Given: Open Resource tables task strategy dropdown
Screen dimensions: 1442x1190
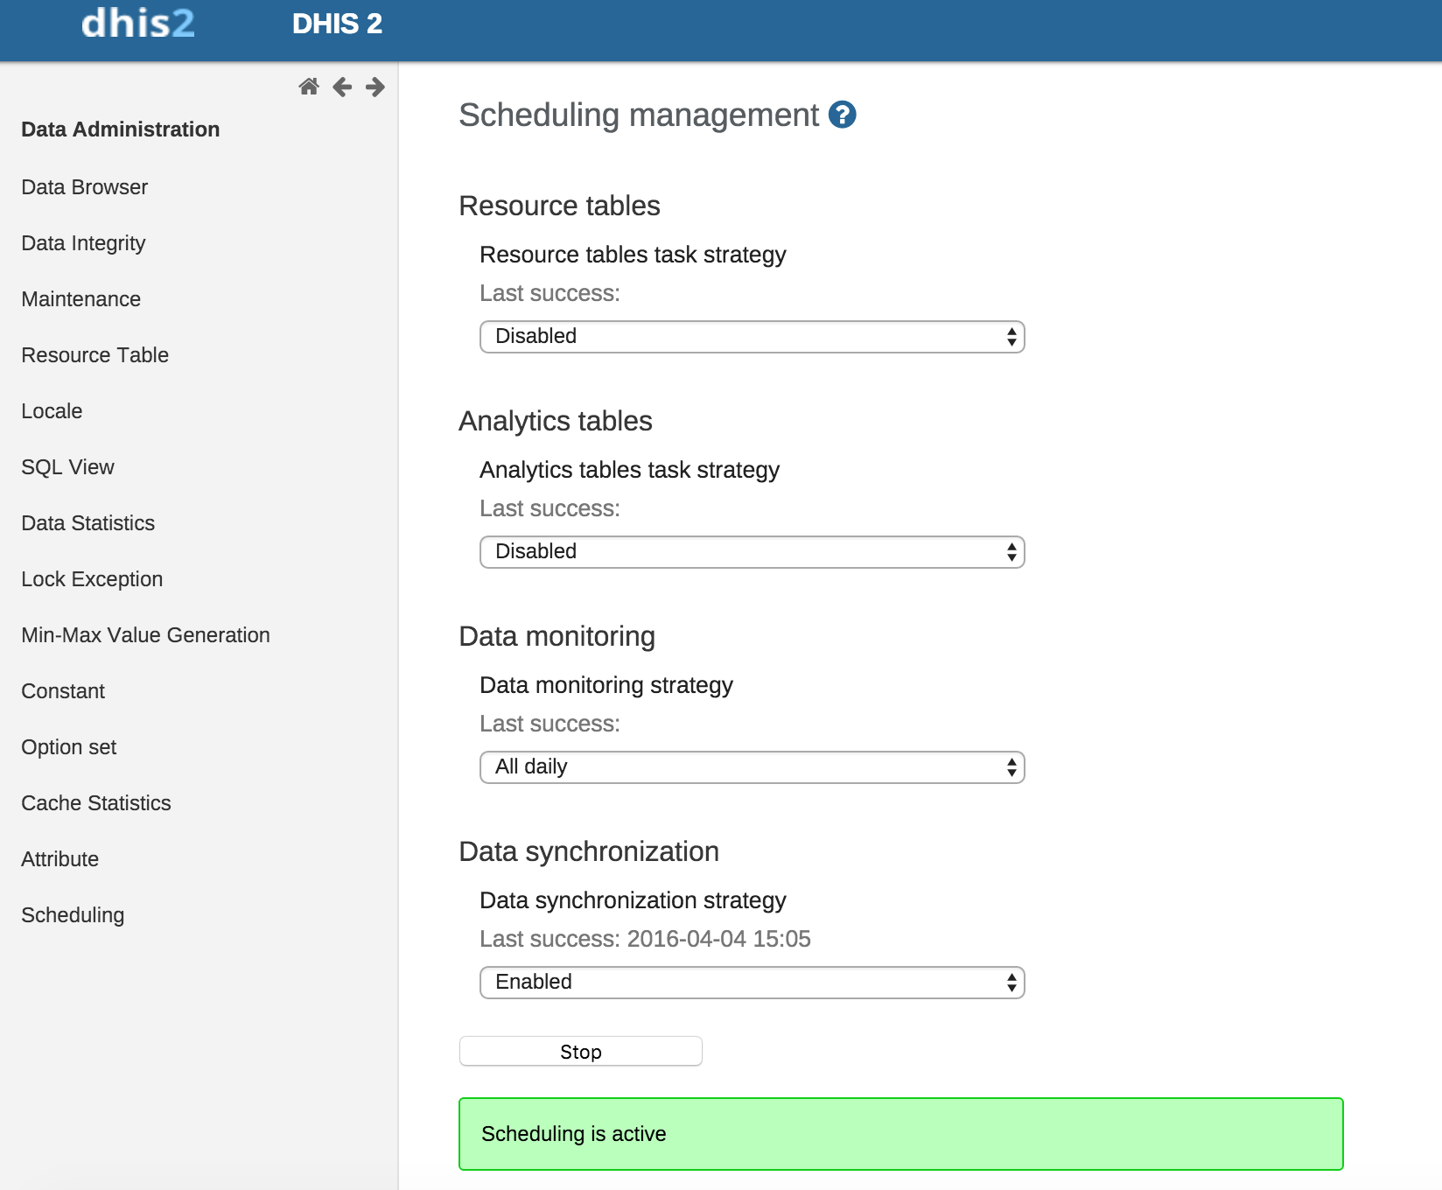Looking at the screenshot, I should click(752, 337).
